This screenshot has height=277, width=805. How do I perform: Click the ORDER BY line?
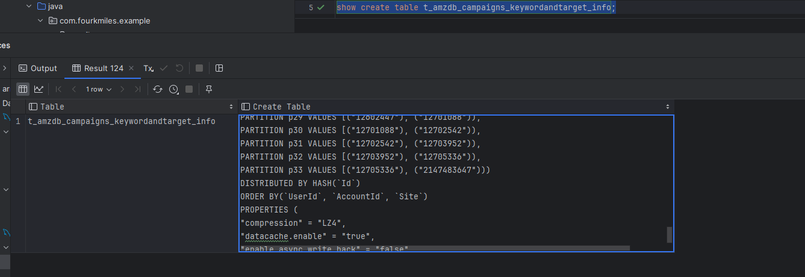click(x=334, y=196)
